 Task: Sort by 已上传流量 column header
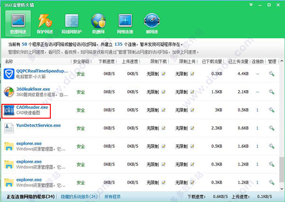(238, 61)
